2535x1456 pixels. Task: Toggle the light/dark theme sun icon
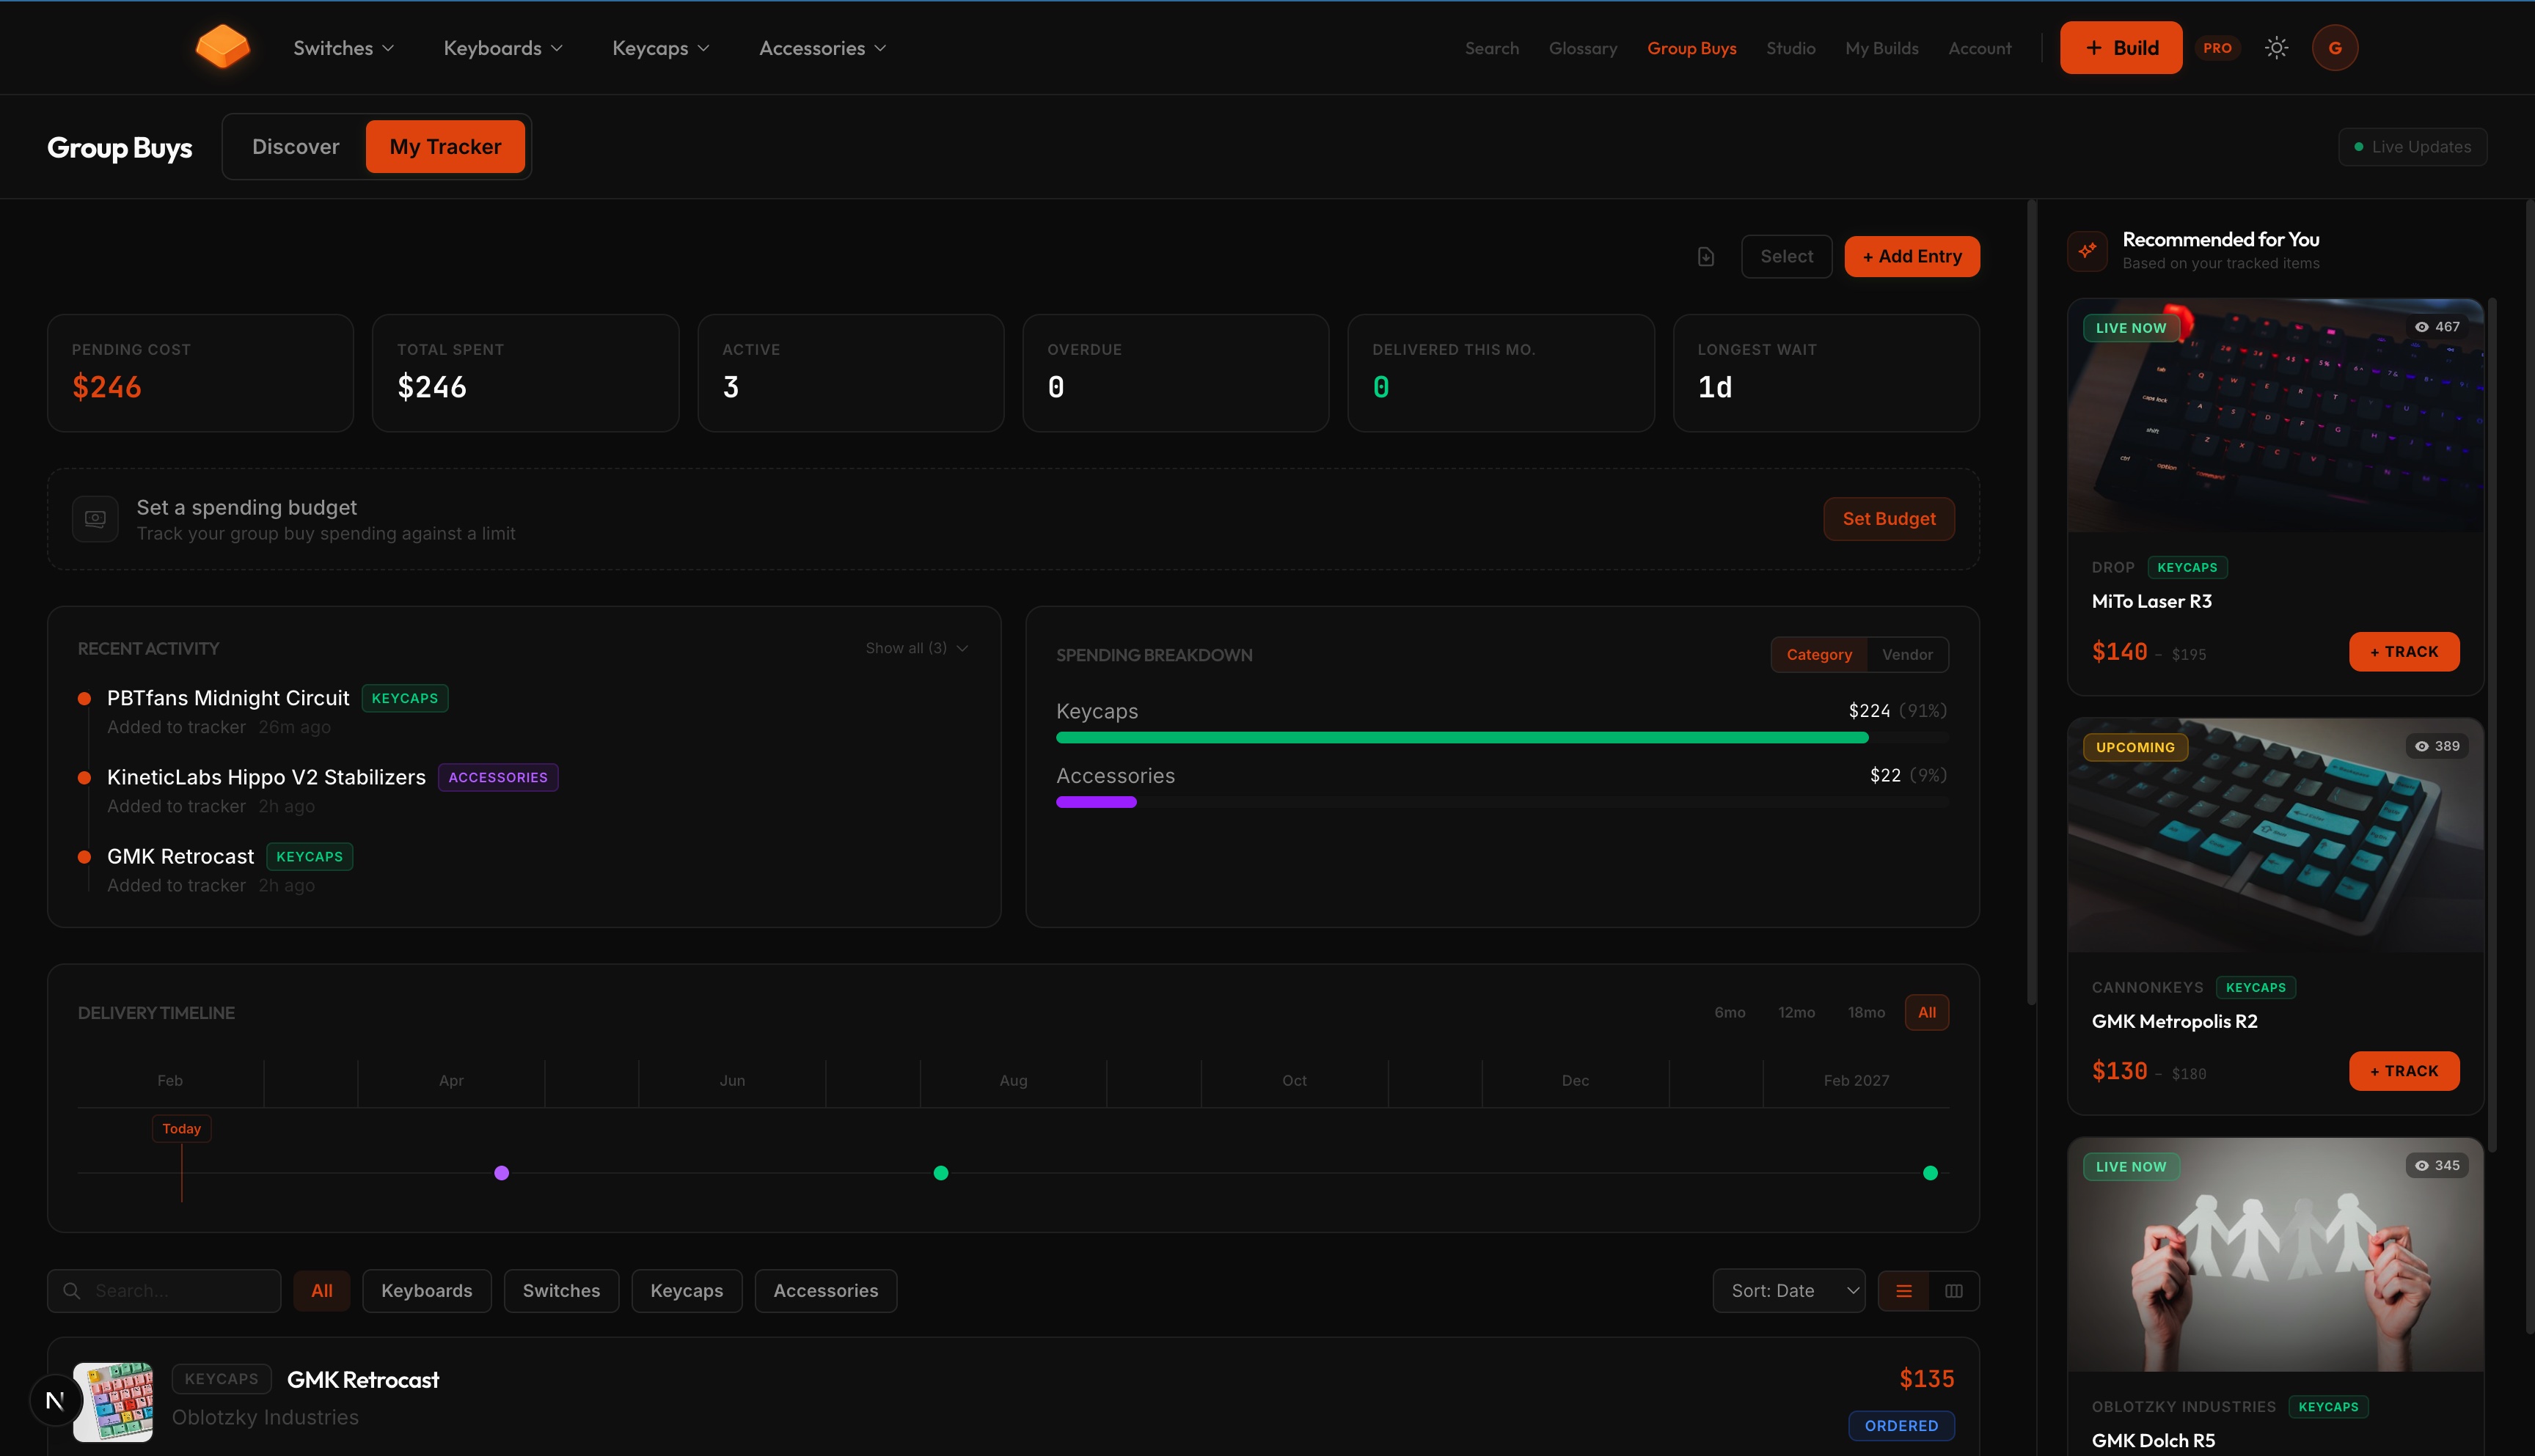click(x=2276, y=48)
